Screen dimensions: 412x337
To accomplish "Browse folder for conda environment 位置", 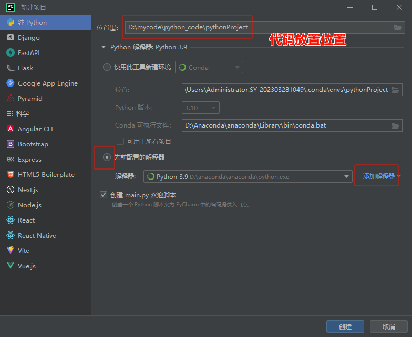I will click(395, 90).
